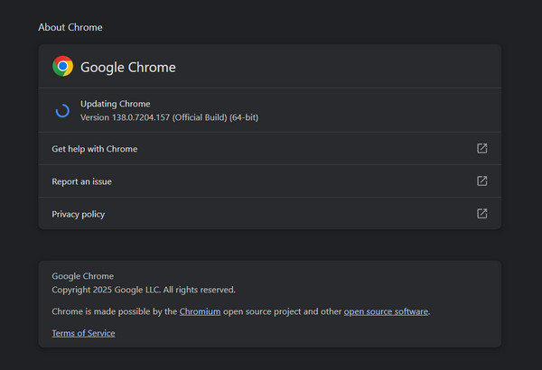Open external link icon beside Privacy policy

tap(481, 214)
